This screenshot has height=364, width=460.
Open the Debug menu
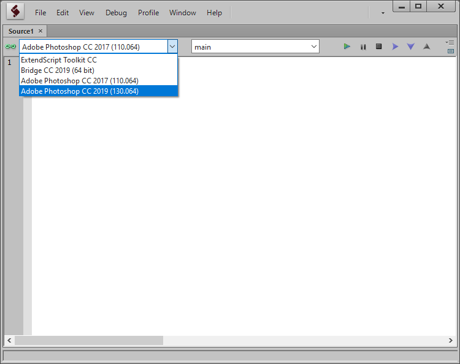pos(116,13)
